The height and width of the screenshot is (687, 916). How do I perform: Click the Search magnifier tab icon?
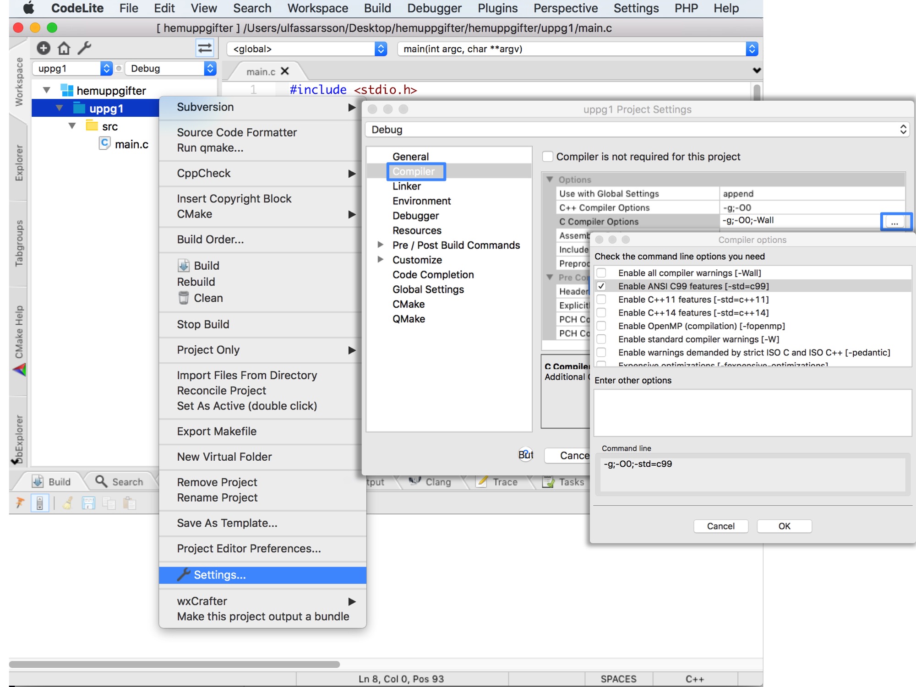tap(101, 481)
